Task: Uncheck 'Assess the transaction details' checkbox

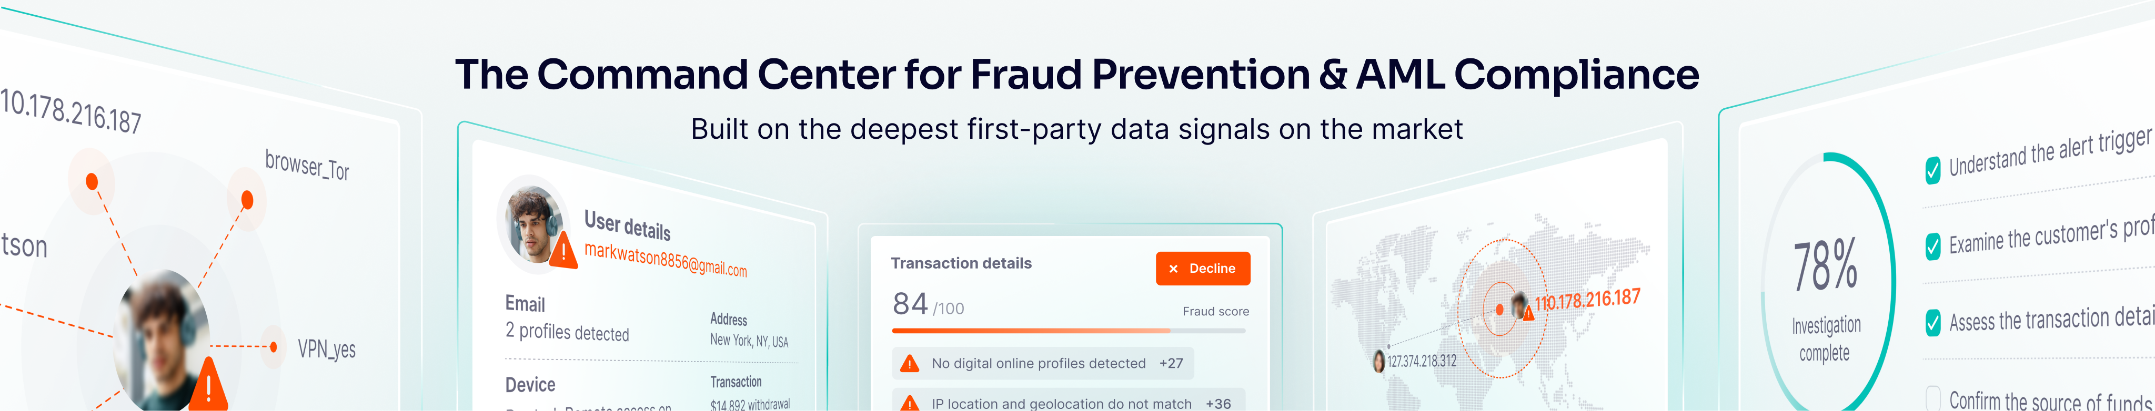Action: (x=1932, y=323)
